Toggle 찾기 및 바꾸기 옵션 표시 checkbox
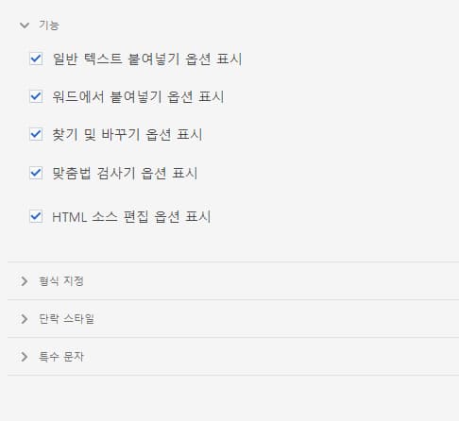 36,134
